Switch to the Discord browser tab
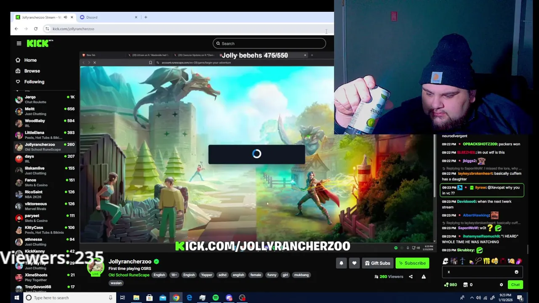539x303 pixels. pos(109,17)
